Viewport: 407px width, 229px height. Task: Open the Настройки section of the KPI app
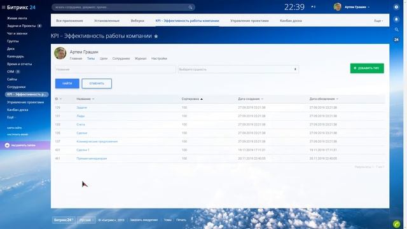coord(159,59)
